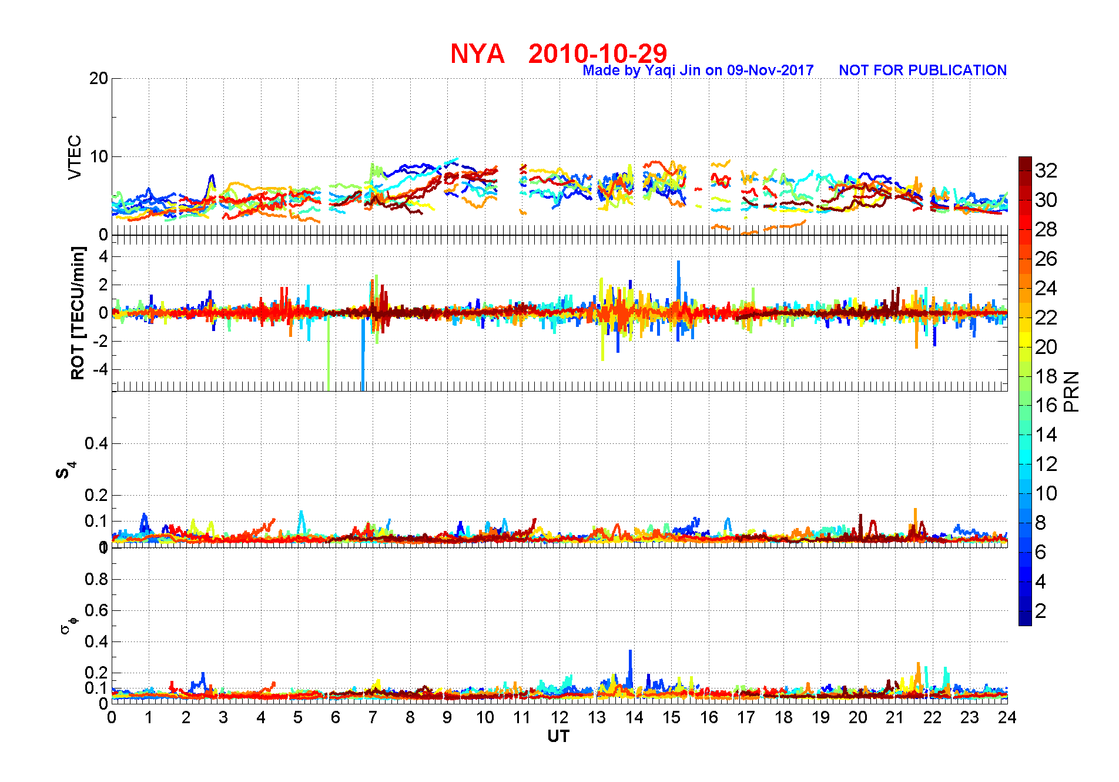Click the plot title "NYA 2010-10-29"
The width and height of the screenshot is (1119, 782).
point(558,54)
